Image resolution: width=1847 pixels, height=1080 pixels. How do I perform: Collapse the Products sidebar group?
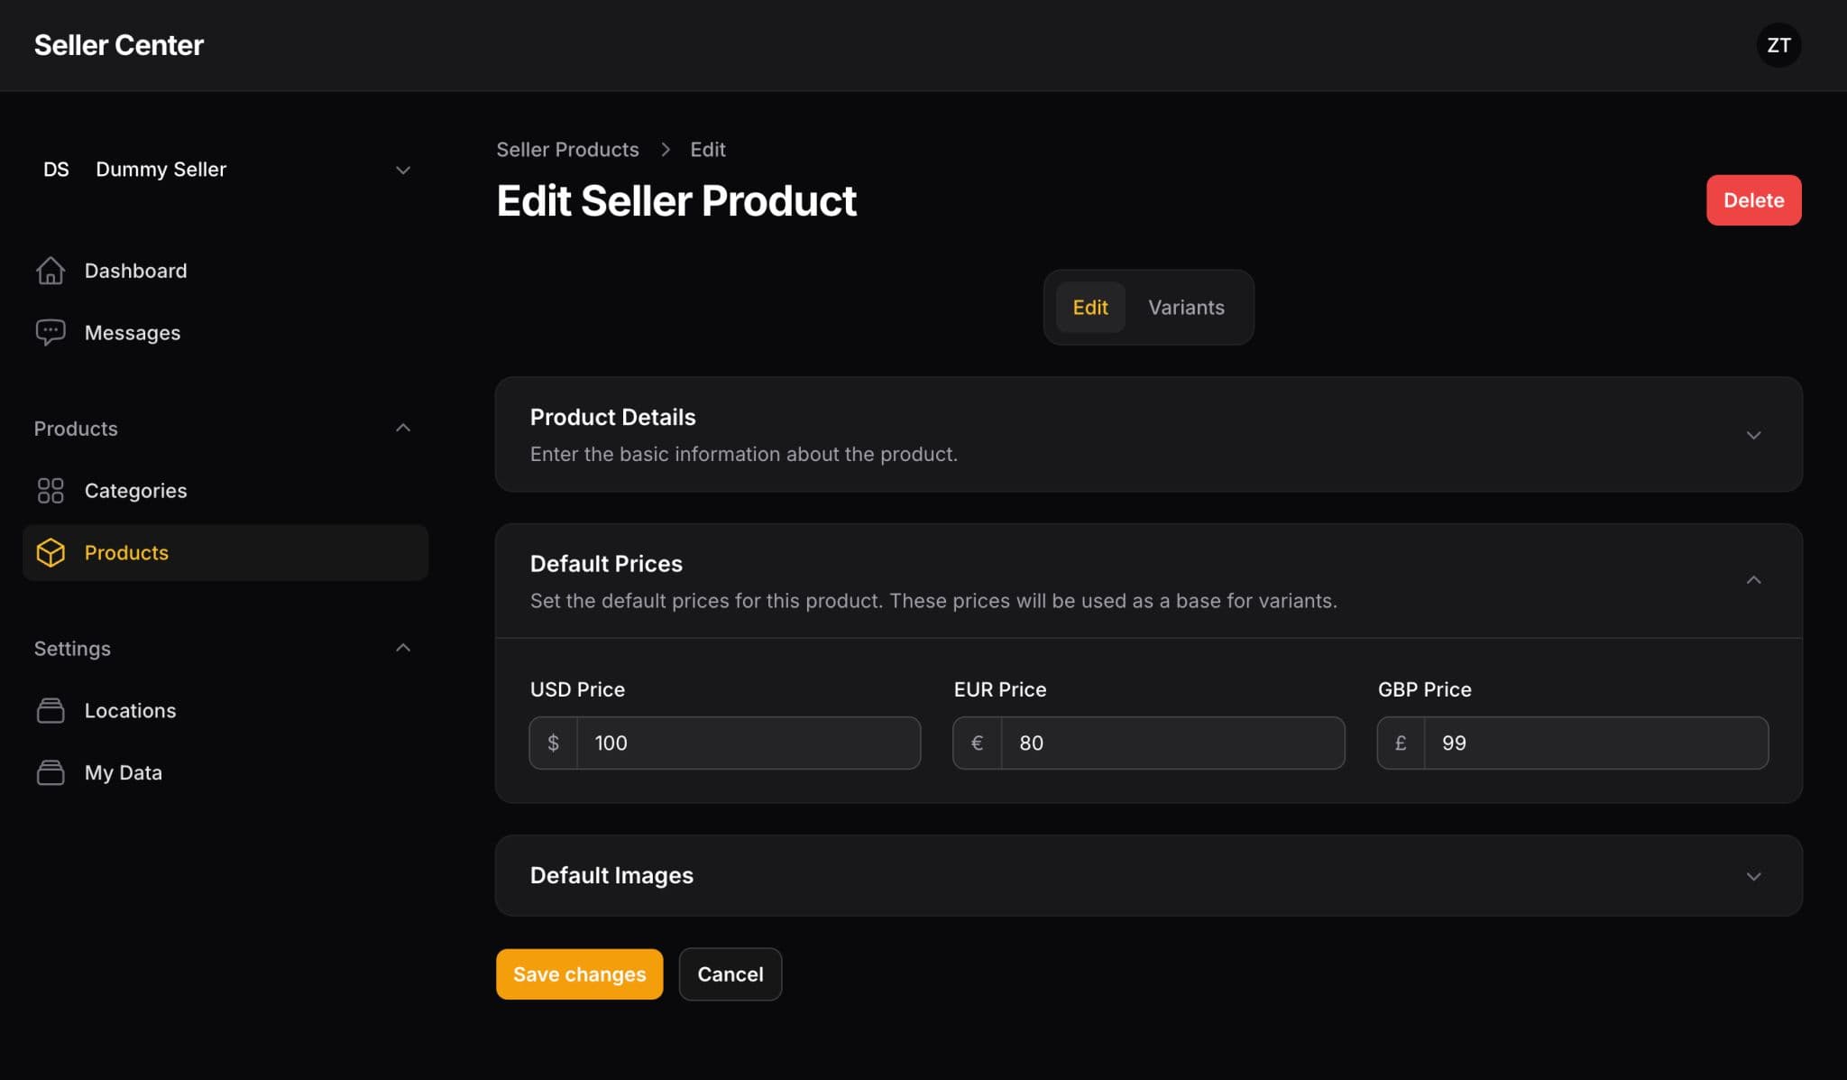point(402,427)
